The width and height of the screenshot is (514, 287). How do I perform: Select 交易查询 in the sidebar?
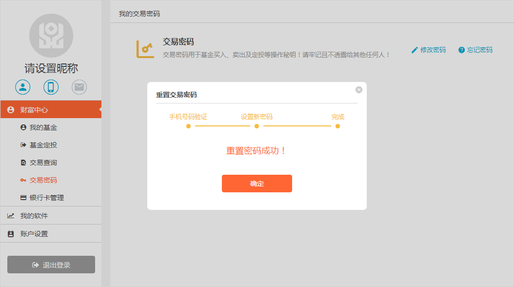pyautogui.click(x=43, y=163)
